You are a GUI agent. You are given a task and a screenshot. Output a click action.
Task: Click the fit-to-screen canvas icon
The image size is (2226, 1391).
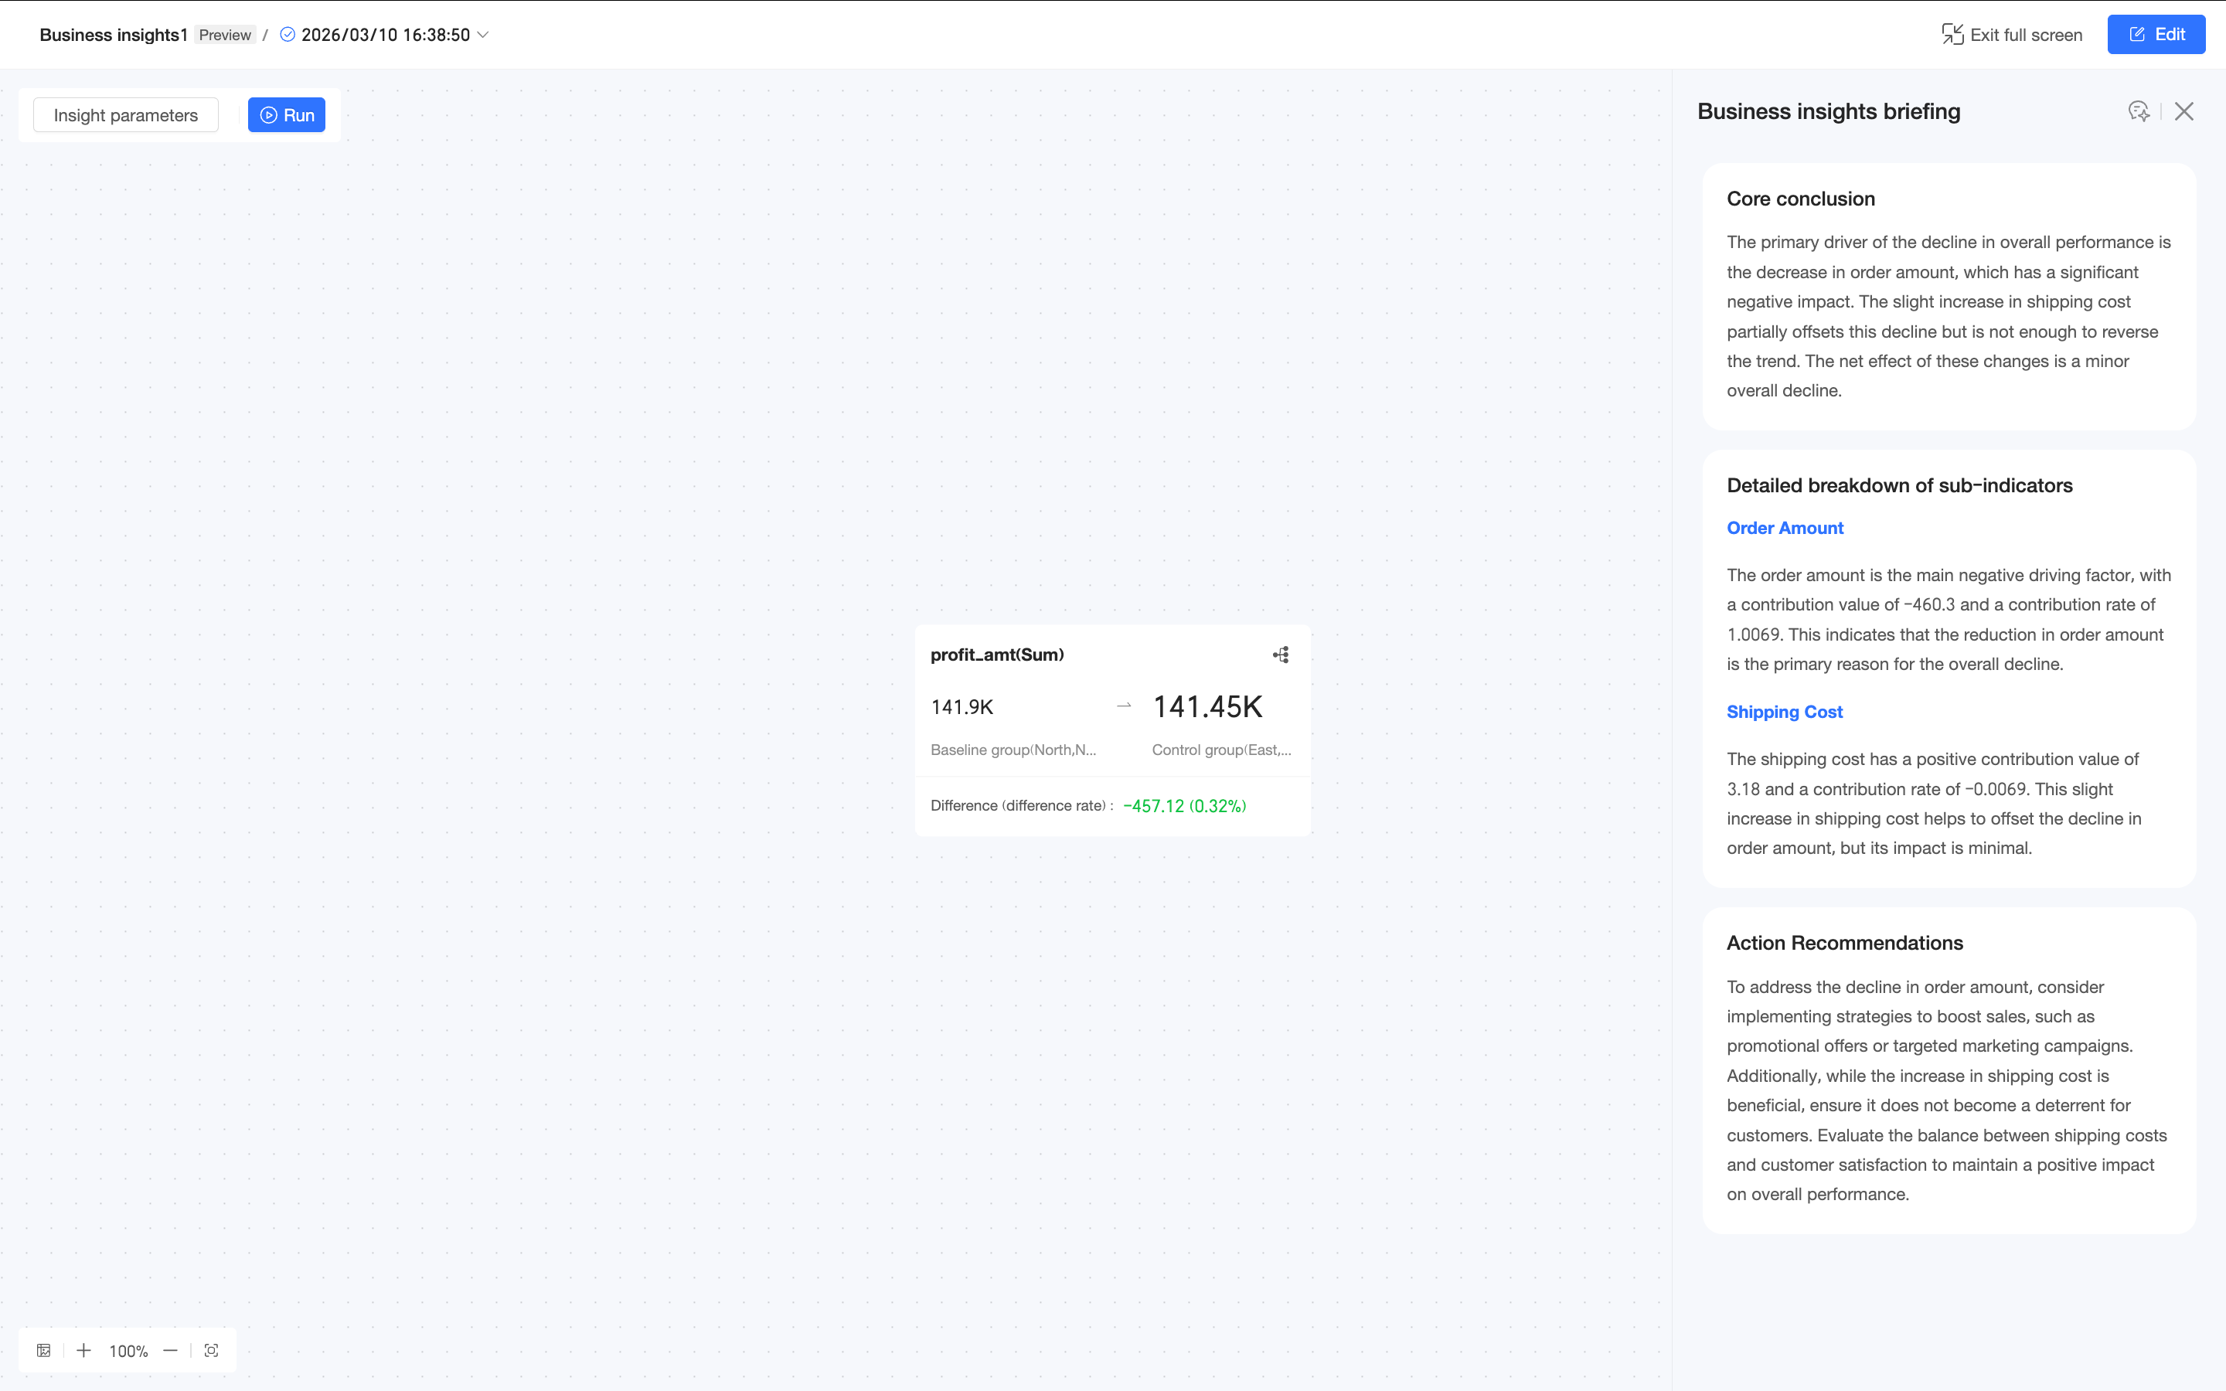tap(212, 1351)
